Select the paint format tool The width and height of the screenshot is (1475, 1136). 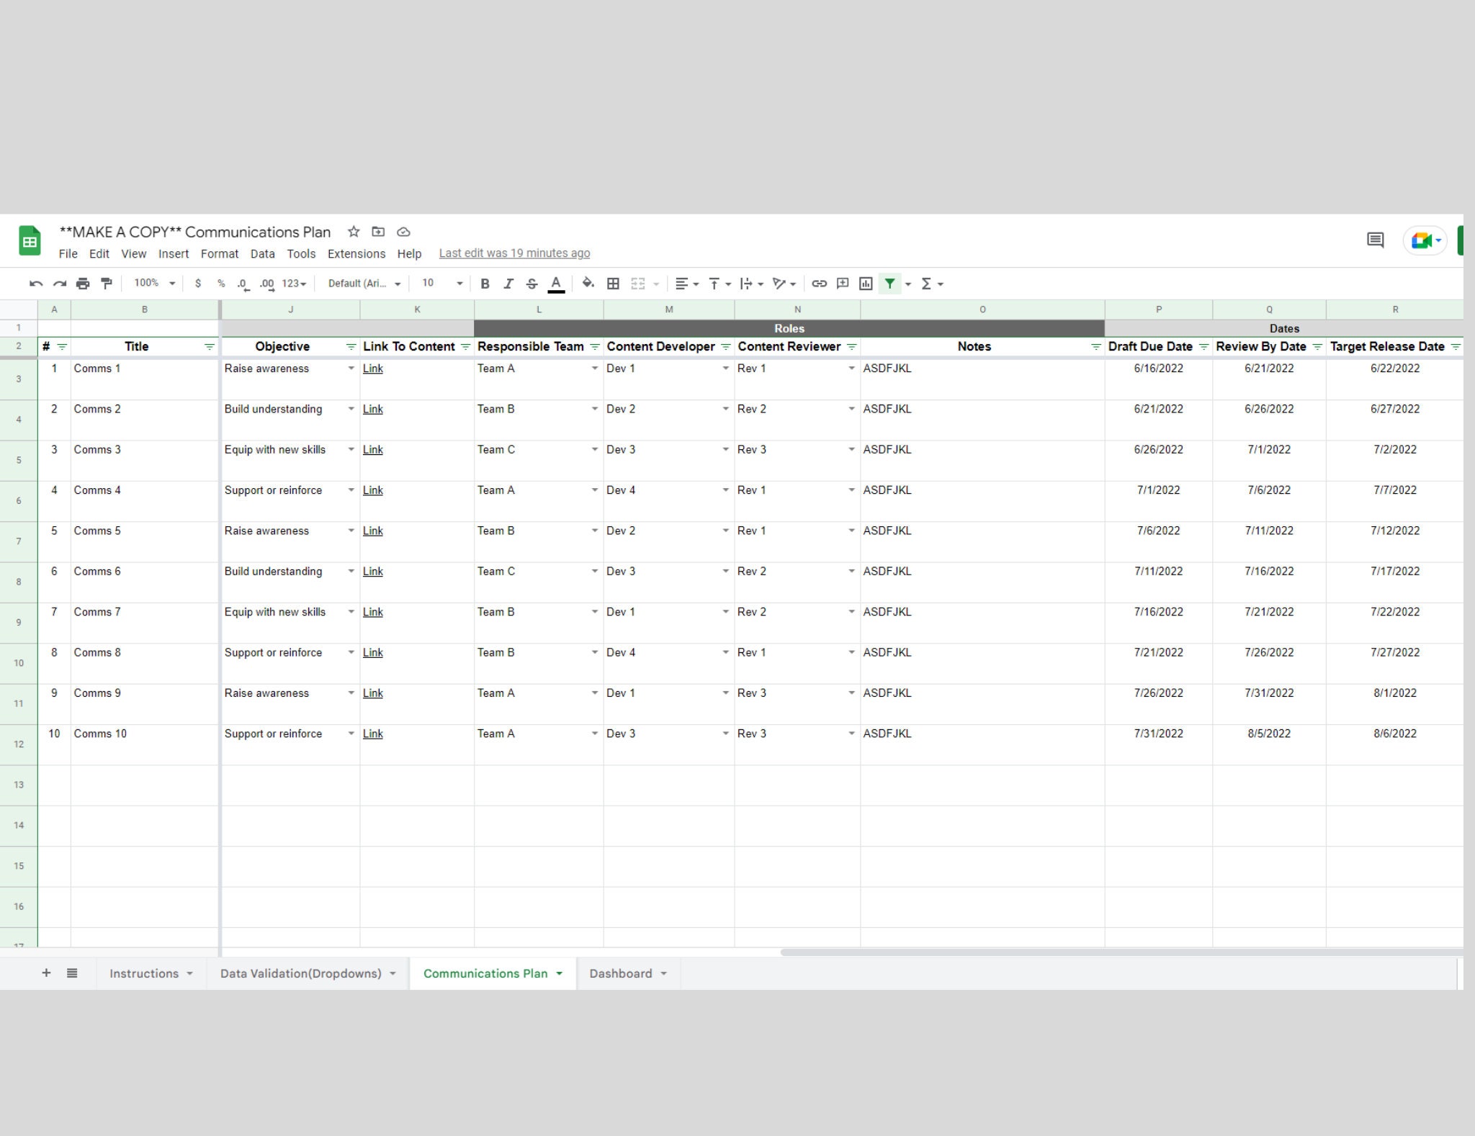coord(107,284)
